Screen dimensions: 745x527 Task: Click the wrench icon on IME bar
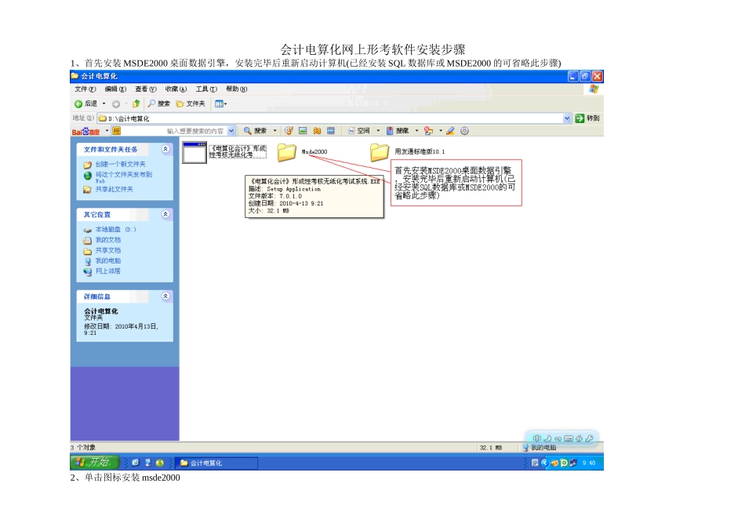(x=590, y=438)
